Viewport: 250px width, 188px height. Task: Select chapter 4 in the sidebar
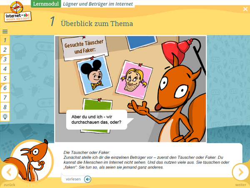[5, 69]
